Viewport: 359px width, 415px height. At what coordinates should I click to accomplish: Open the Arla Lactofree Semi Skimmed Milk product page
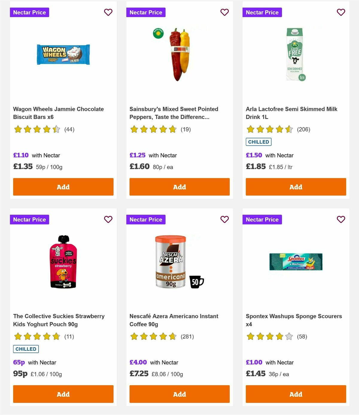291,113
